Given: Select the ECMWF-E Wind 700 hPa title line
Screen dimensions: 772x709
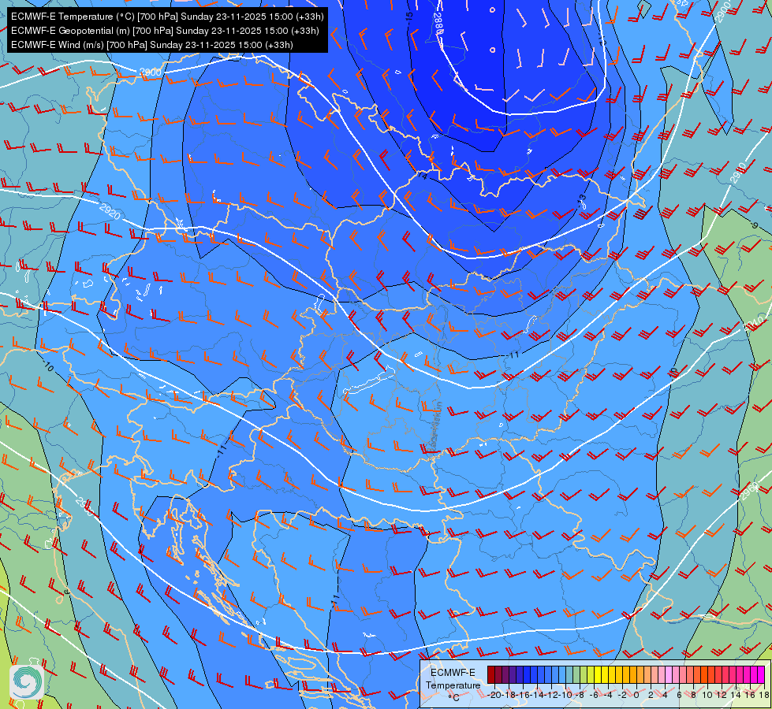Looking at the screenshot, I should click(x=152, y=45).
